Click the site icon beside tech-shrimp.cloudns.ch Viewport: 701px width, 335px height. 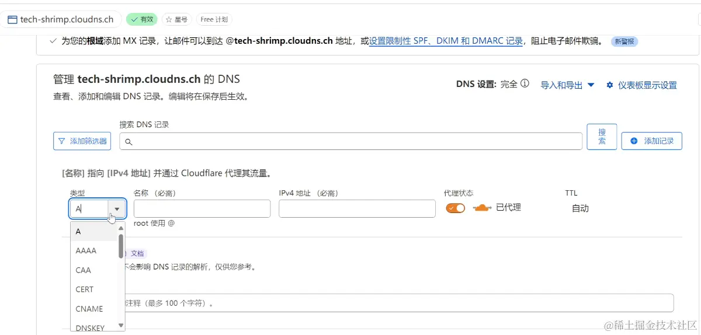point(12,19)
